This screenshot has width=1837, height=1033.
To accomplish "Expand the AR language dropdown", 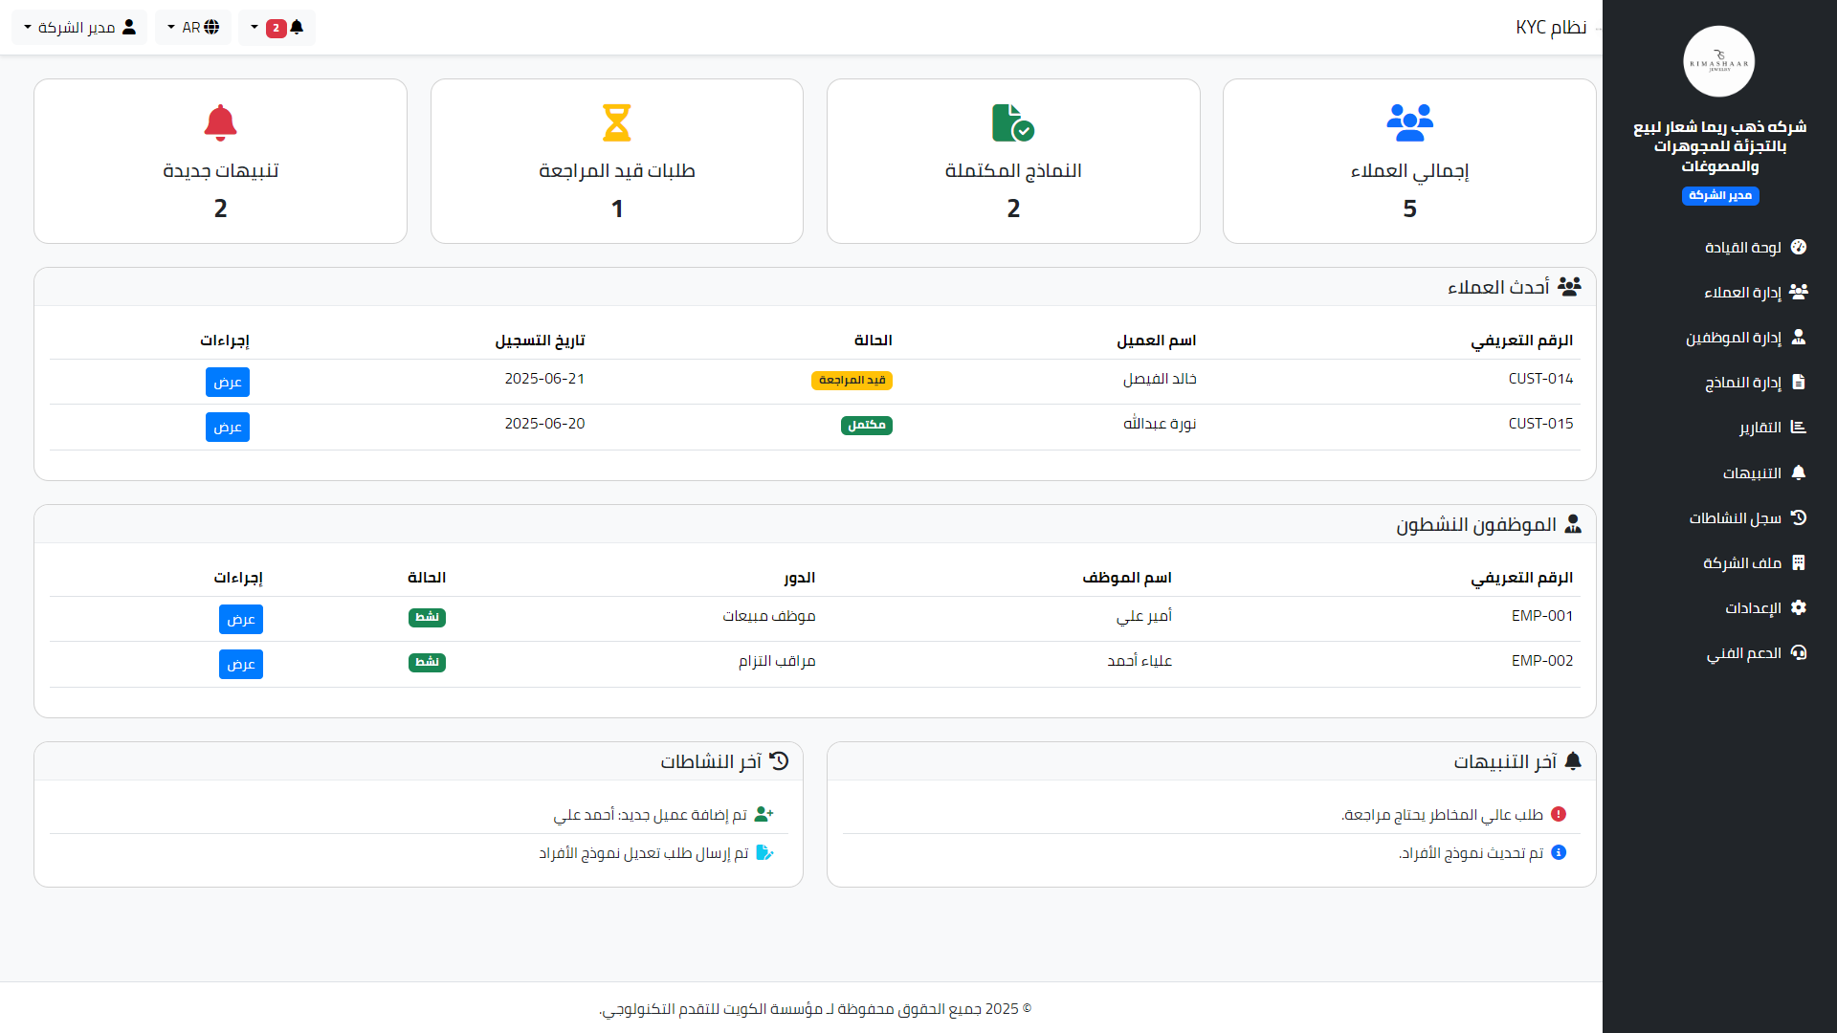I will [193, 28].
